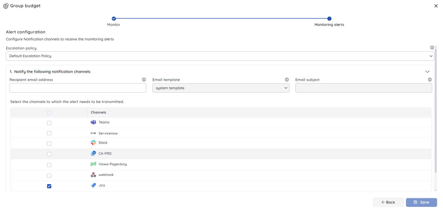Click the Teams channel name
443x210 pixels.
click(104, 122)
